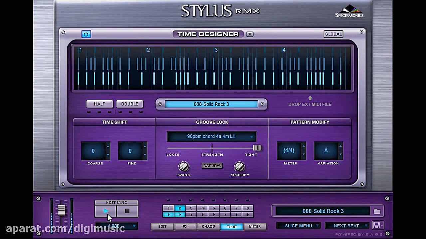This screenshot has width=426, height=239.
Task: Increase the Fine time shift value
Action: point(144,146)
